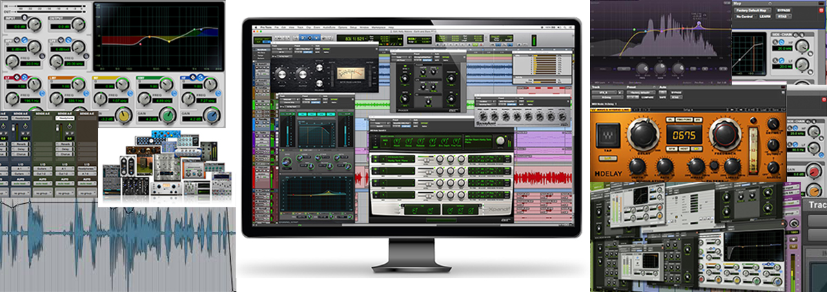The height and width of the screenshot is (292, 827).
Task: Adjust the EQ INPUT gain knob
Action: pyautogui.click(x=35, y=24)
